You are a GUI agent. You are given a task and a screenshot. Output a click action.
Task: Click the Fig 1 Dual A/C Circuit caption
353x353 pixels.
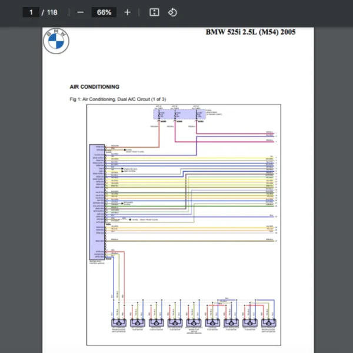(x=118, y=99)
